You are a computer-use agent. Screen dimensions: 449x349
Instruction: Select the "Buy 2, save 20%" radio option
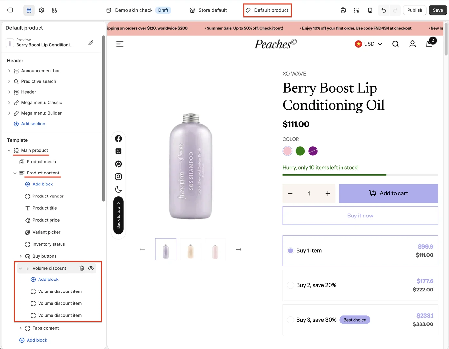(291, 285)
